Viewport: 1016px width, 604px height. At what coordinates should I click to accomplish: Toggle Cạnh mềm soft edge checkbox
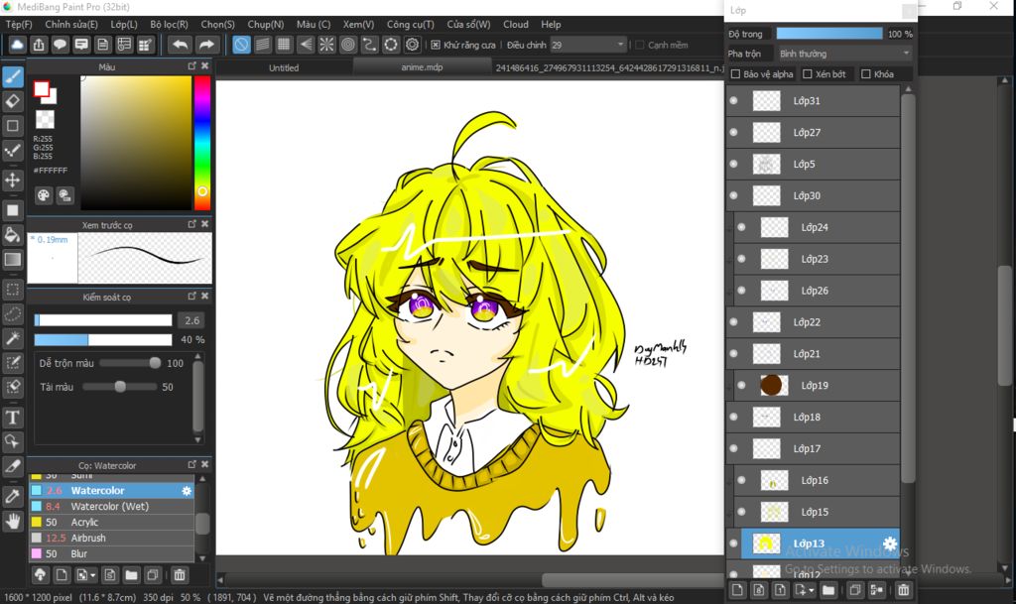tap(640, 45)
